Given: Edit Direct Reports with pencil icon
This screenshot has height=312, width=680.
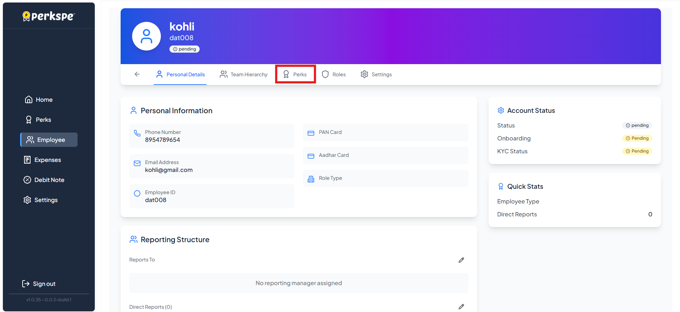Looking at the screenshot, I should coord(461,307).
